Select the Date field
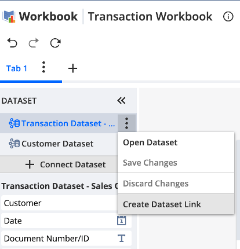The width and height of the screenshot is (240, 249). (x=66, y=221)
